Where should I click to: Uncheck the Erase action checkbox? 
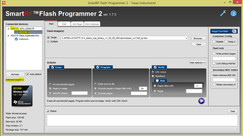tap(52, 67)
